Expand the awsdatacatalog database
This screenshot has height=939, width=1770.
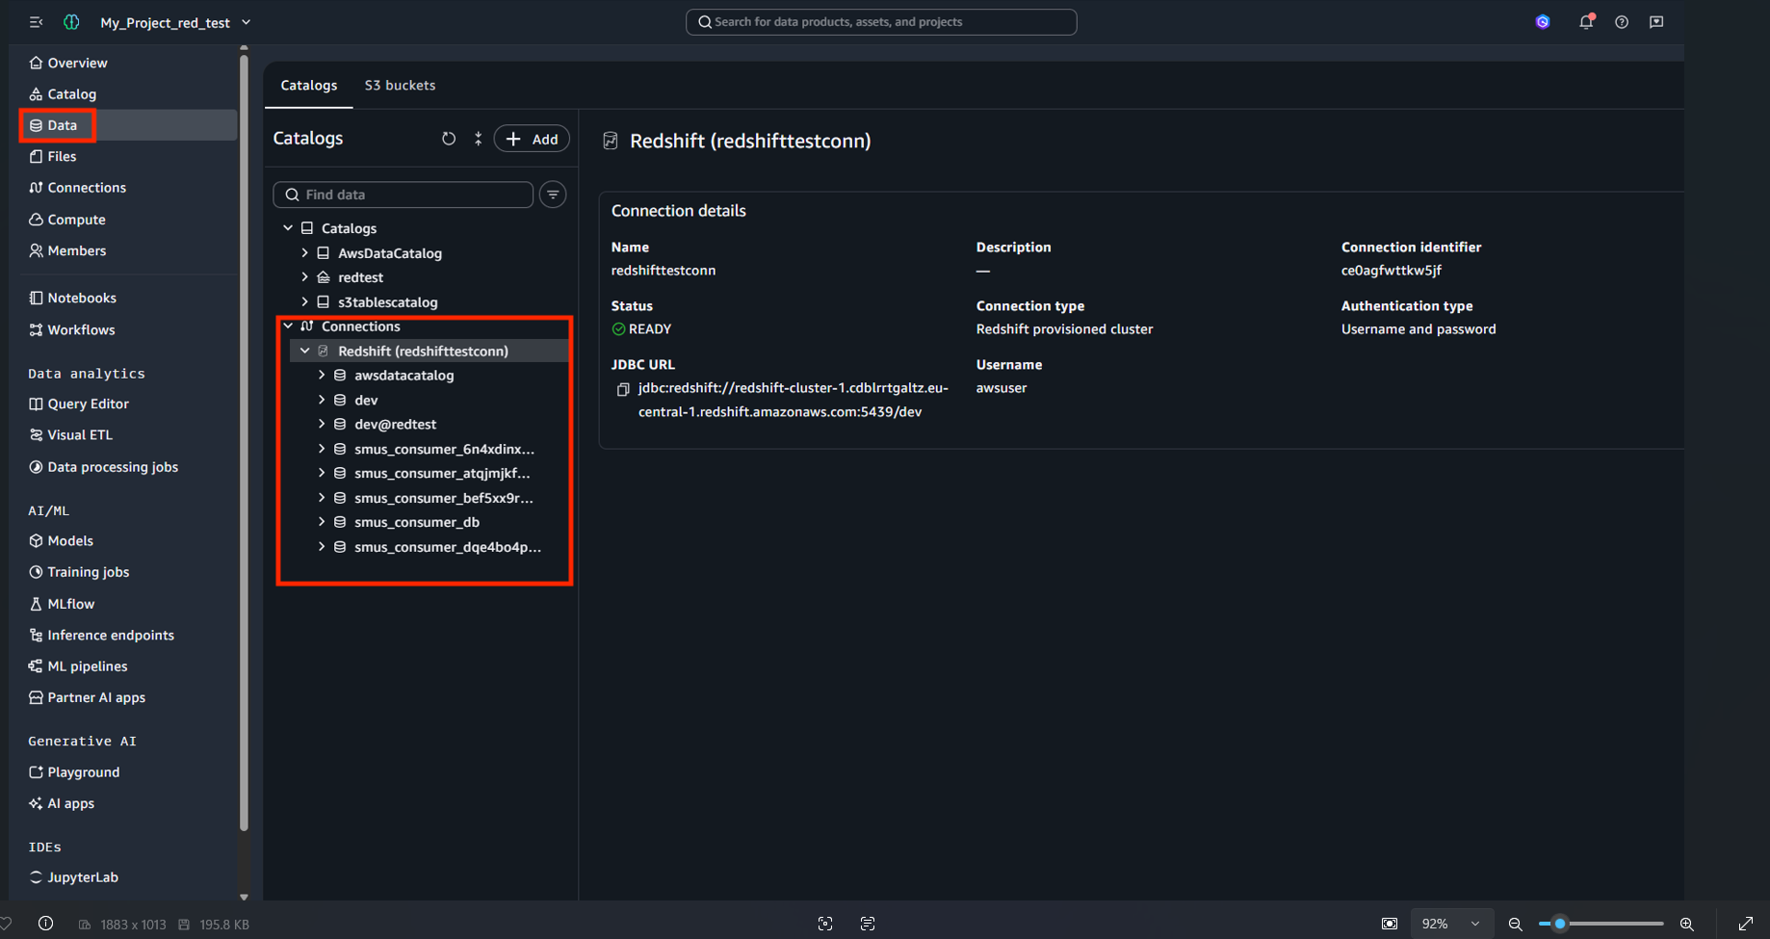pos(322,376)
